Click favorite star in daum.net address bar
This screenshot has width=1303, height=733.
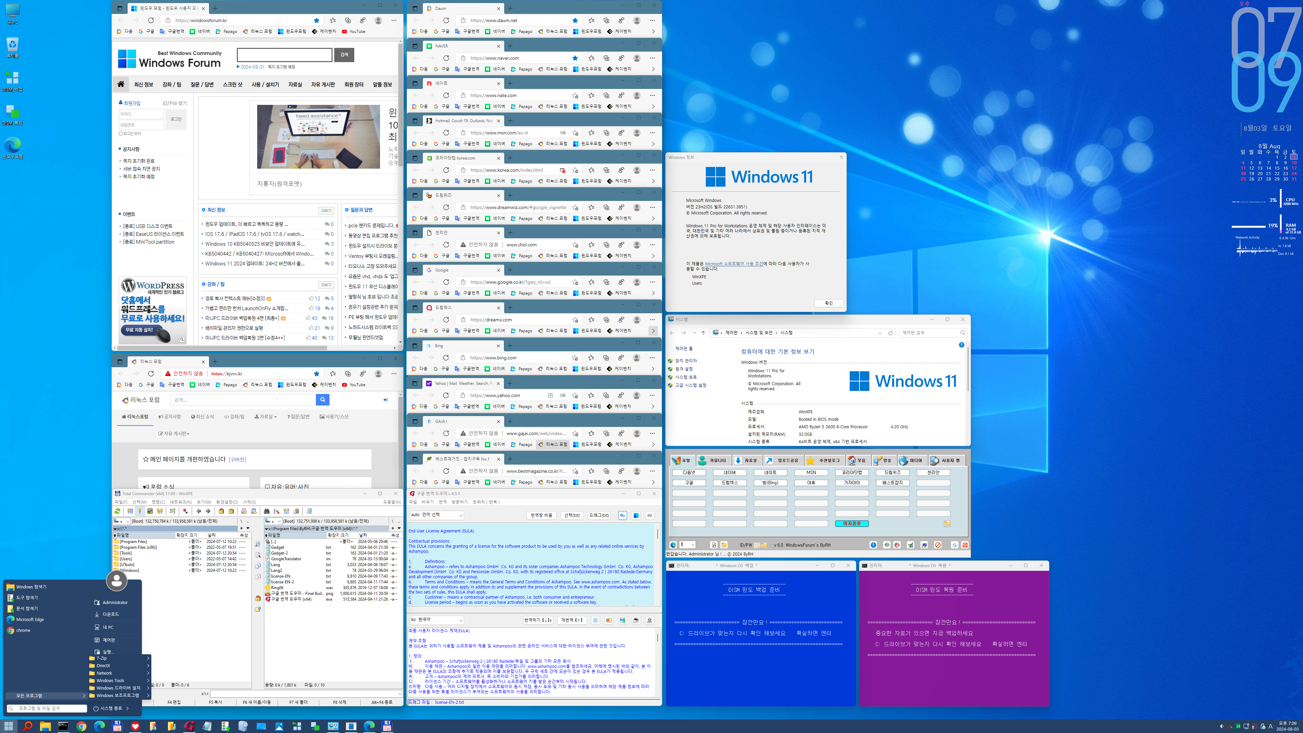click(x=575, y=20)
